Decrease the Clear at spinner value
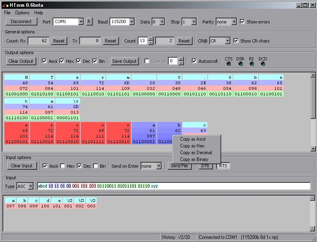This screenshot has width=317, height=242. (x=181, y=63)
